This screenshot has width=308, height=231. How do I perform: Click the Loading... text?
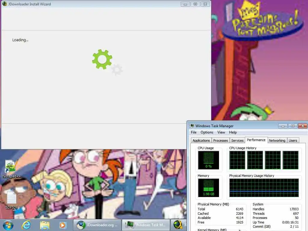(20, 40)
